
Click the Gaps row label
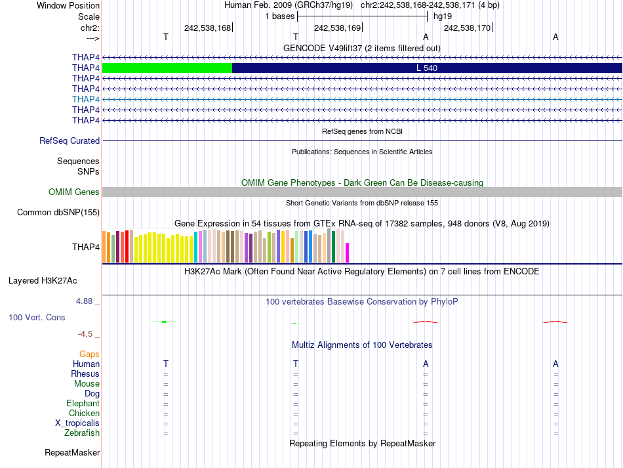tap(89, 354)
